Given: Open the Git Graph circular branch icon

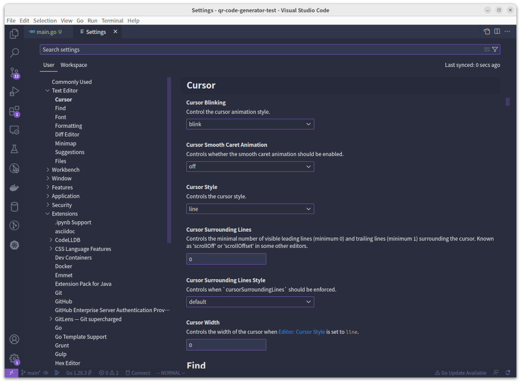Looking at the screenshot, I should pyautogui.click(x=14, y=226).
